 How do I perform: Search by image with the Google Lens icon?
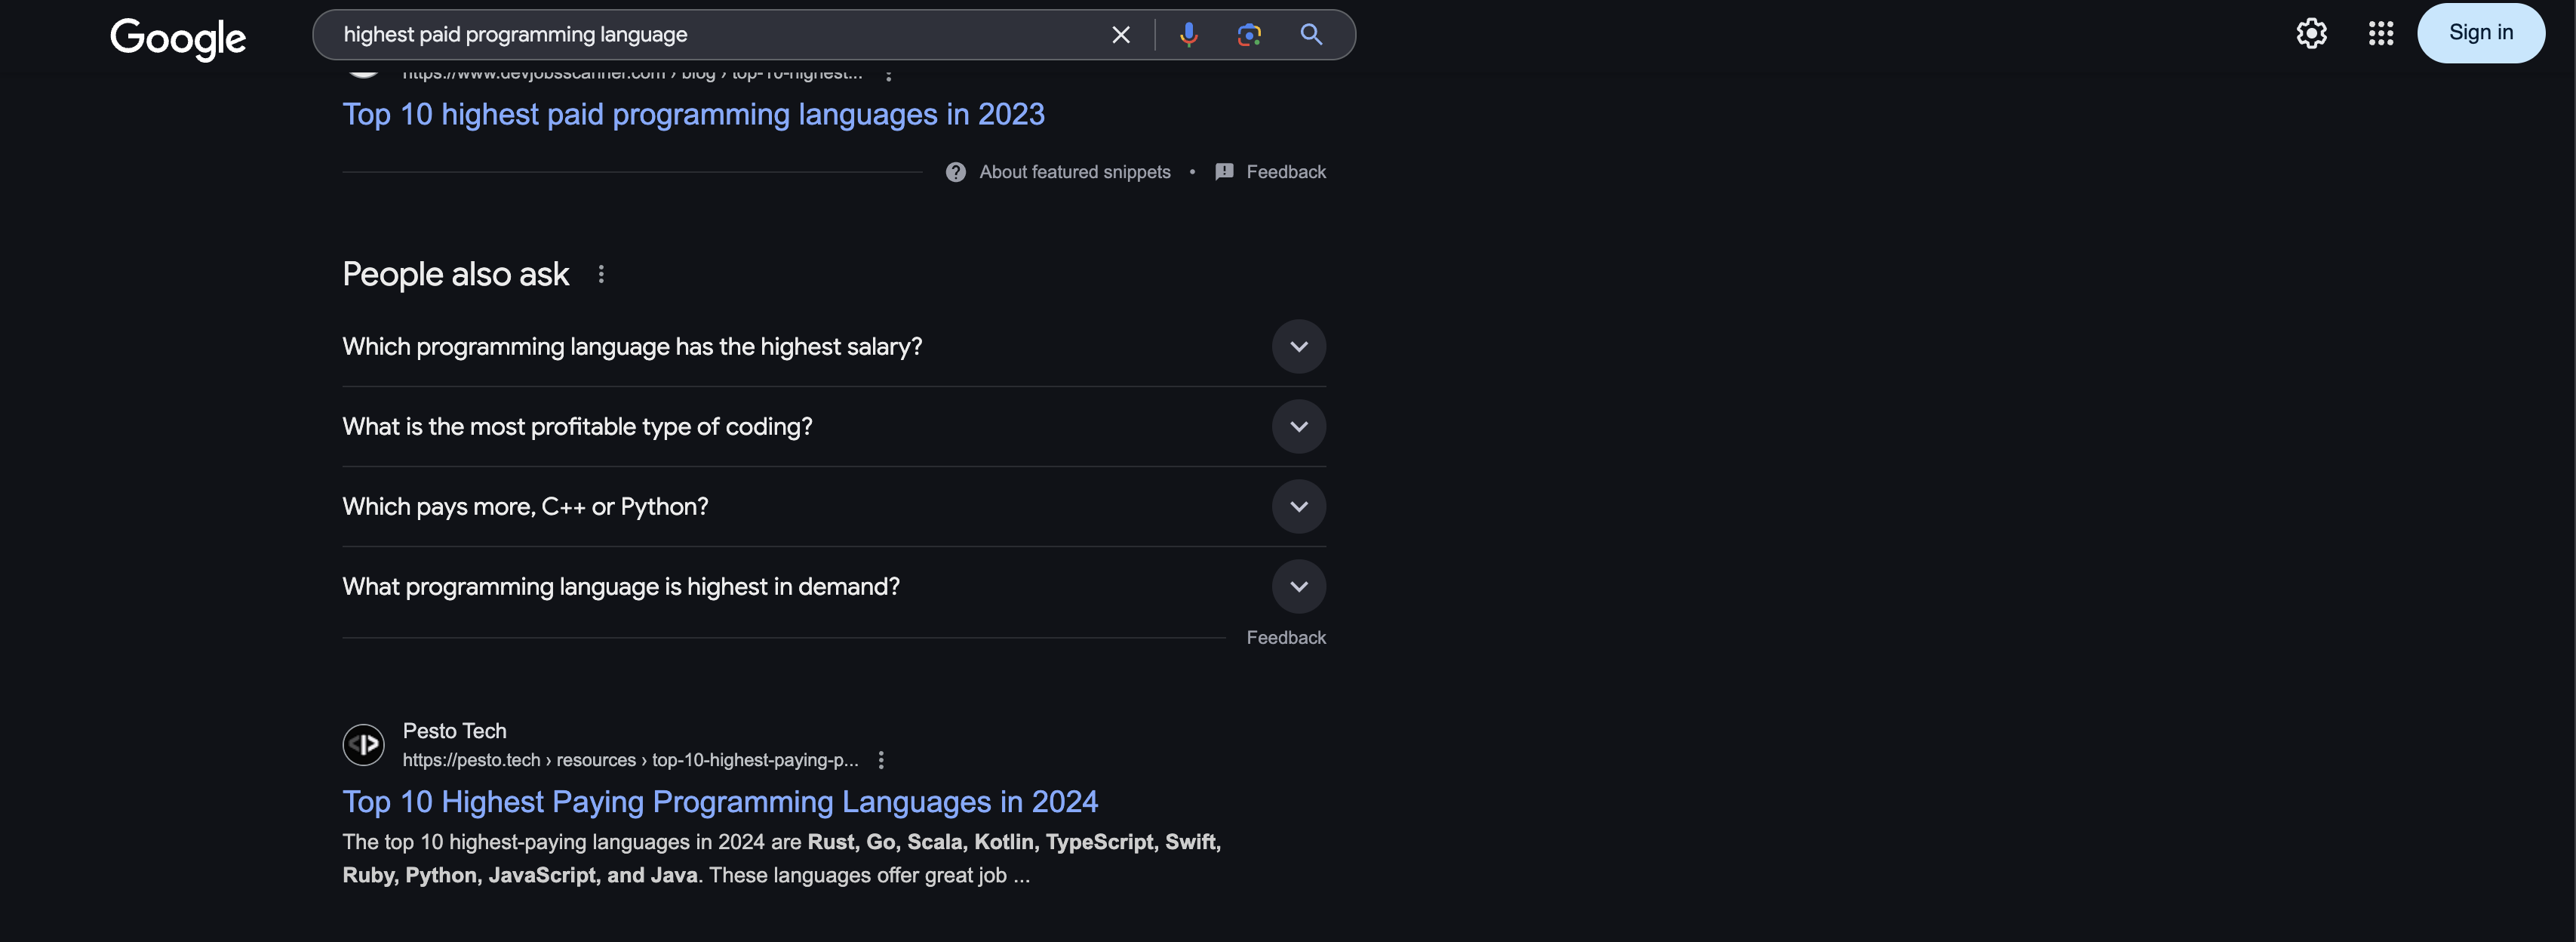coord(1248,34)
